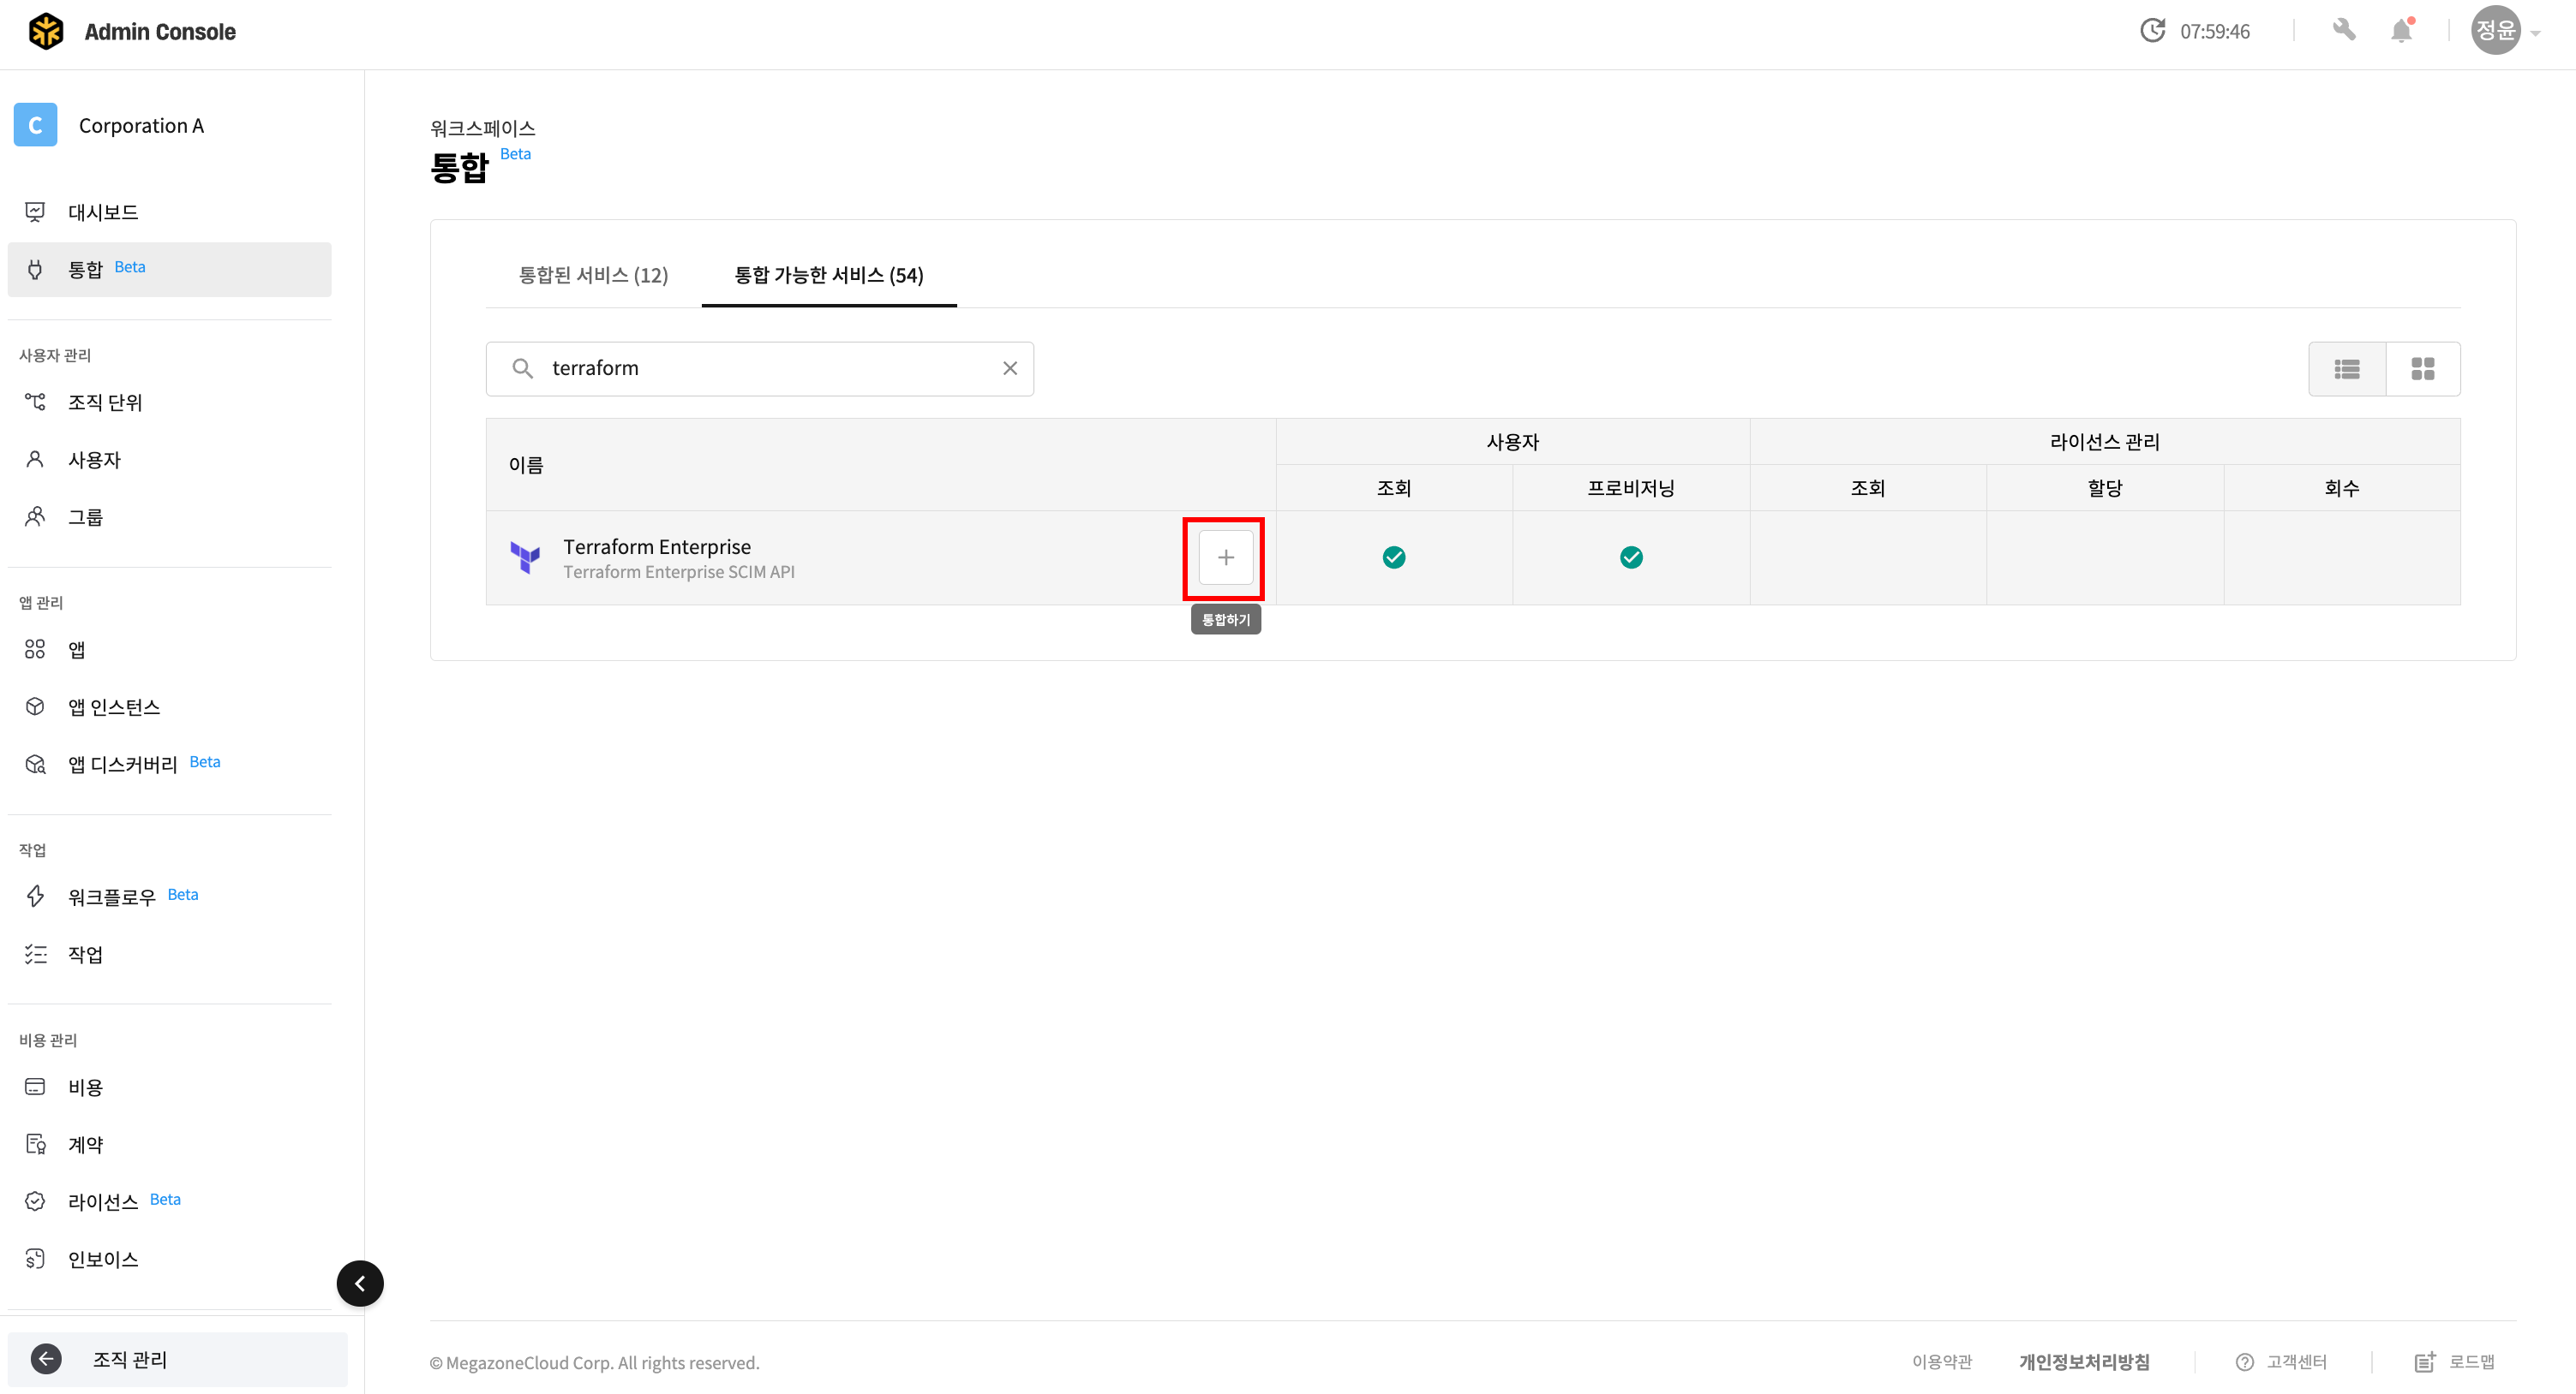Open the wrench tools icon

pos(2343,31)
